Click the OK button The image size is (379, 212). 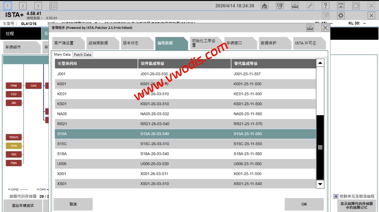304,204
